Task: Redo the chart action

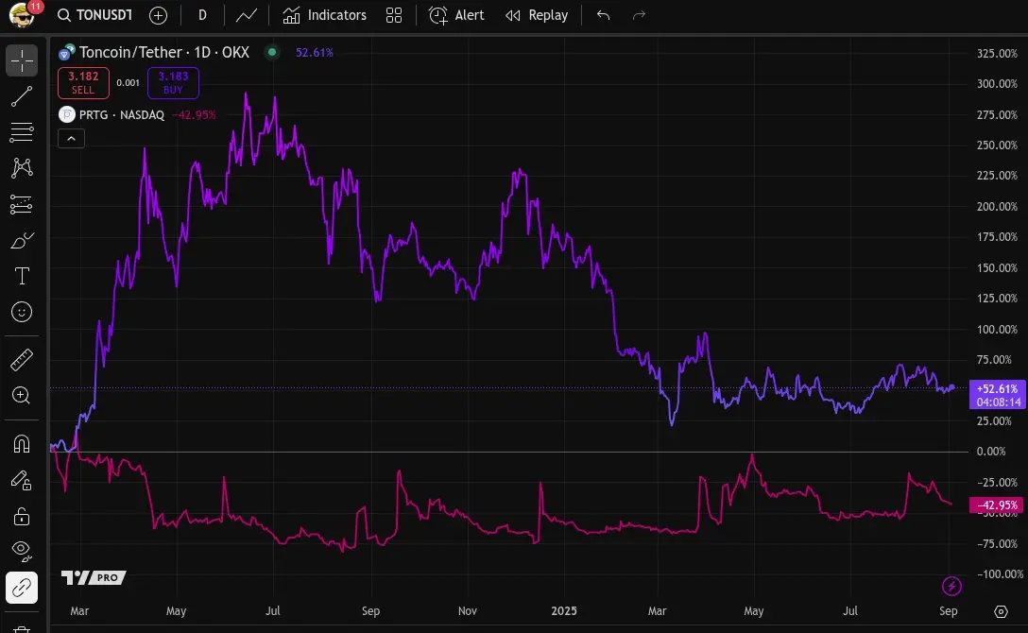Action: pyautogui.click(x=640, y=15)
